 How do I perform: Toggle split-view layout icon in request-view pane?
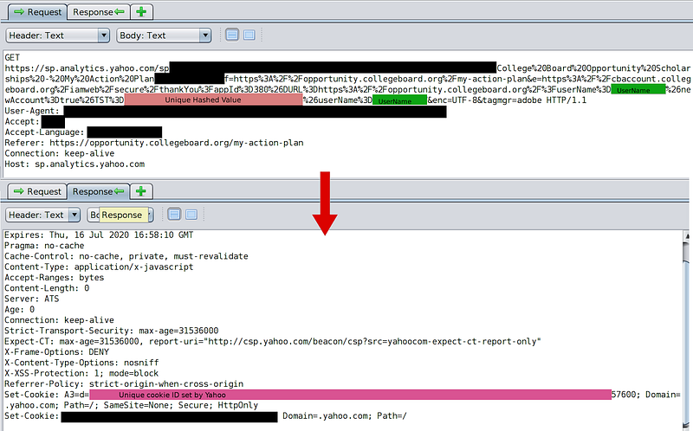coord(232,35)
